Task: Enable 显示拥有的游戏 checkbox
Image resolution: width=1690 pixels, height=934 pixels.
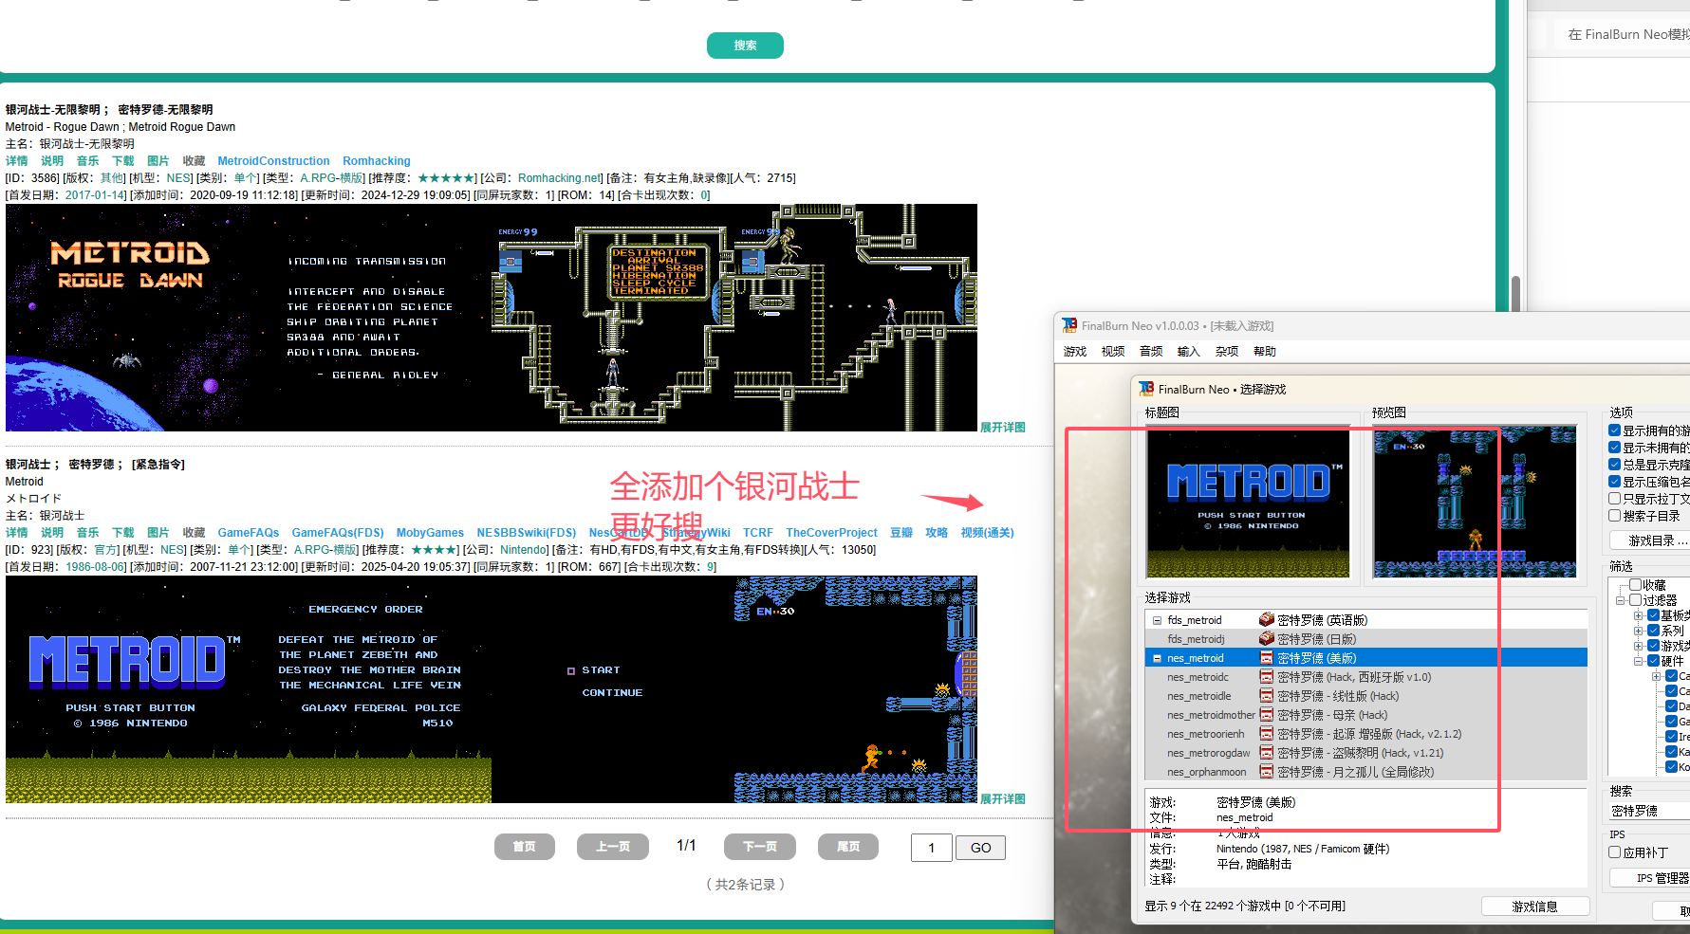Action: click(1614, 430)
